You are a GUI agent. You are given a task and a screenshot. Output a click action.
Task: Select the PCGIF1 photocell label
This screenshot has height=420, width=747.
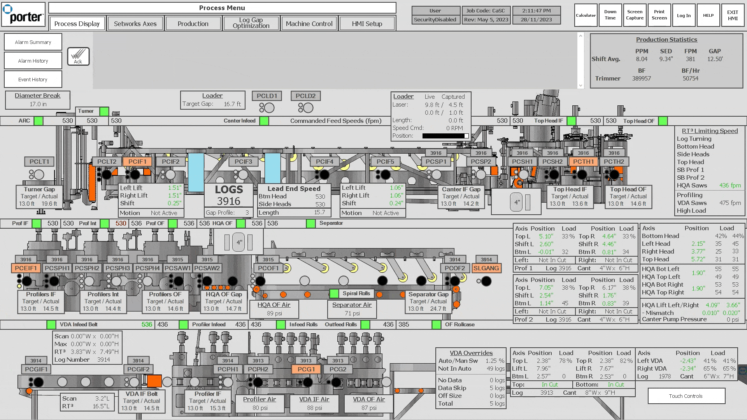36,369
